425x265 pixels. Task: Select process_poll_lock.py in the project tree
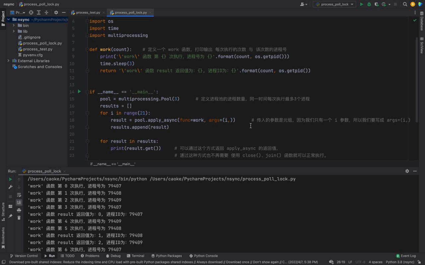tap(40, 43)
